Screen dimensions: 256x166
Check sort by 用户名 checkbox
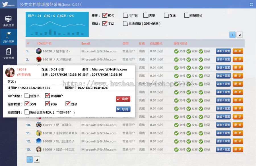(x=125, y=15)
